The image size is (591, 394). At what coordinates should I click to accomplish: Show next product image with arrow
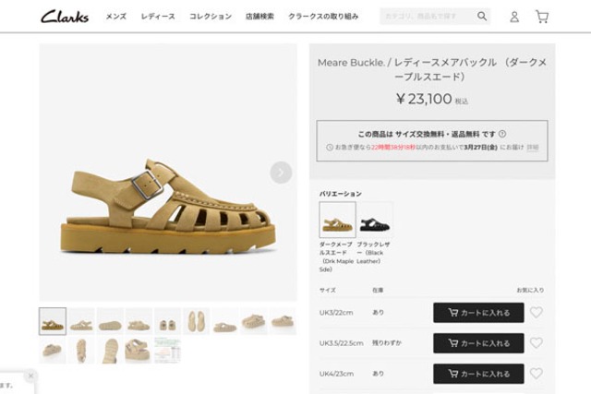point(281,173)
